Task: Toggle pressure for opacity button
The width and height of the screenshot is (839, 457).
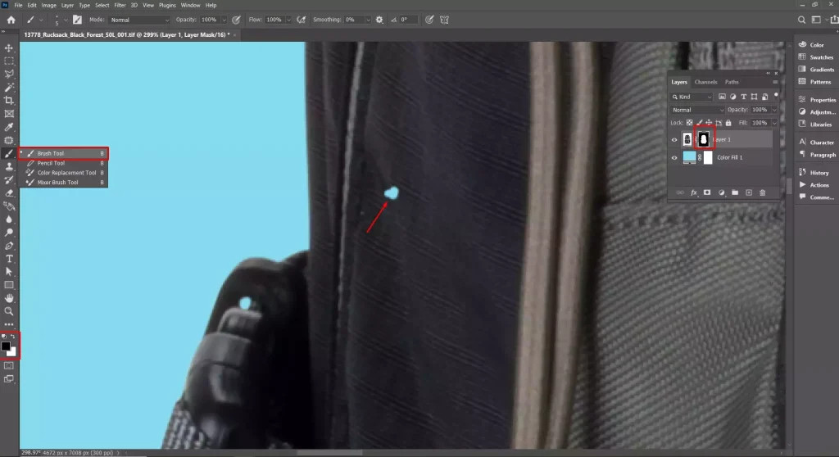Action: tap(236, 20)
